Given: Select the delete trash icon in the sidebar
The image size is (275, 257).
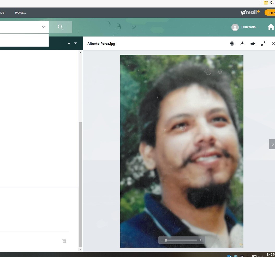Looking at the screenshot, I should point(64,241).
